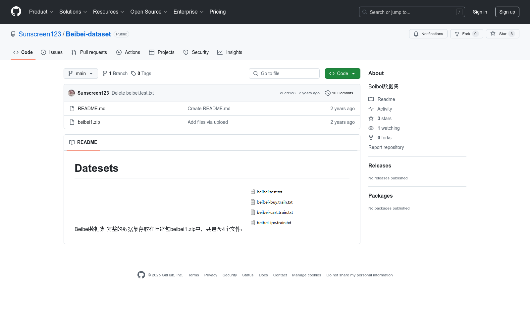
Task: Click the Sign up button
Action: click(507, 12)
